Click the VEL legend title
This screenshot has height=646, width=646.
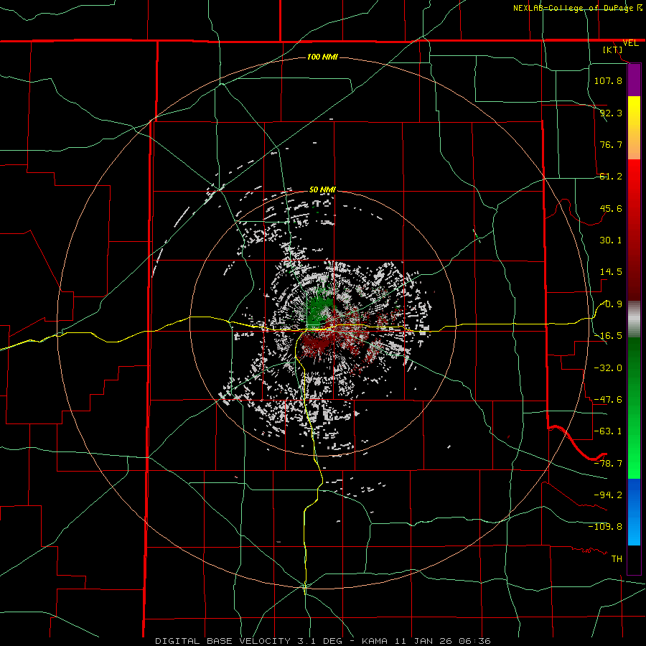click(630, 43)
